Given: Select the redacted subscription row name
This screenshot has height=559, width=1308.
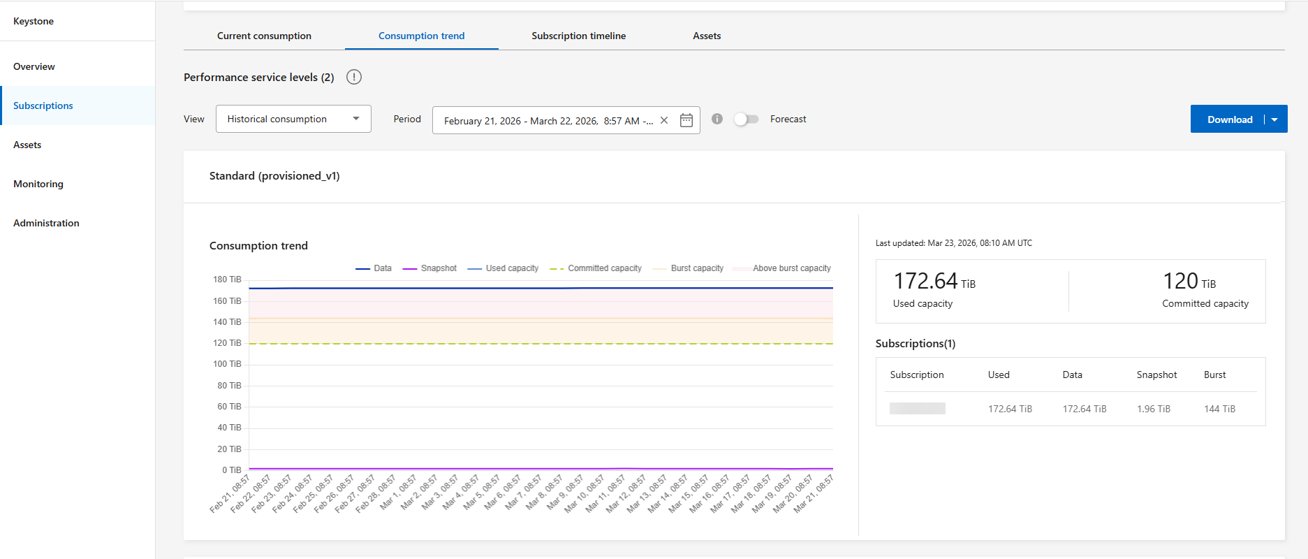Looking at the screenshot, I should (x=917, y=409).
